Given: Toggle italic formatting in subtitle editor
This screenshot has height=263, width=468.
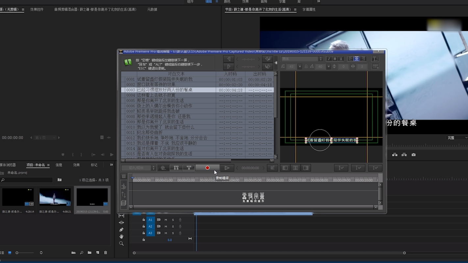Looking at the screenshot, I should click(x=329, y=59).
